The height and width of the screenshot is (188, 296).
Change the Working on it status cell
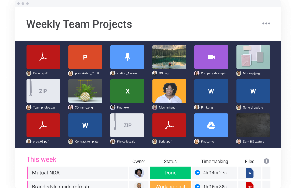pyautogui.click(x=170, y=184)
